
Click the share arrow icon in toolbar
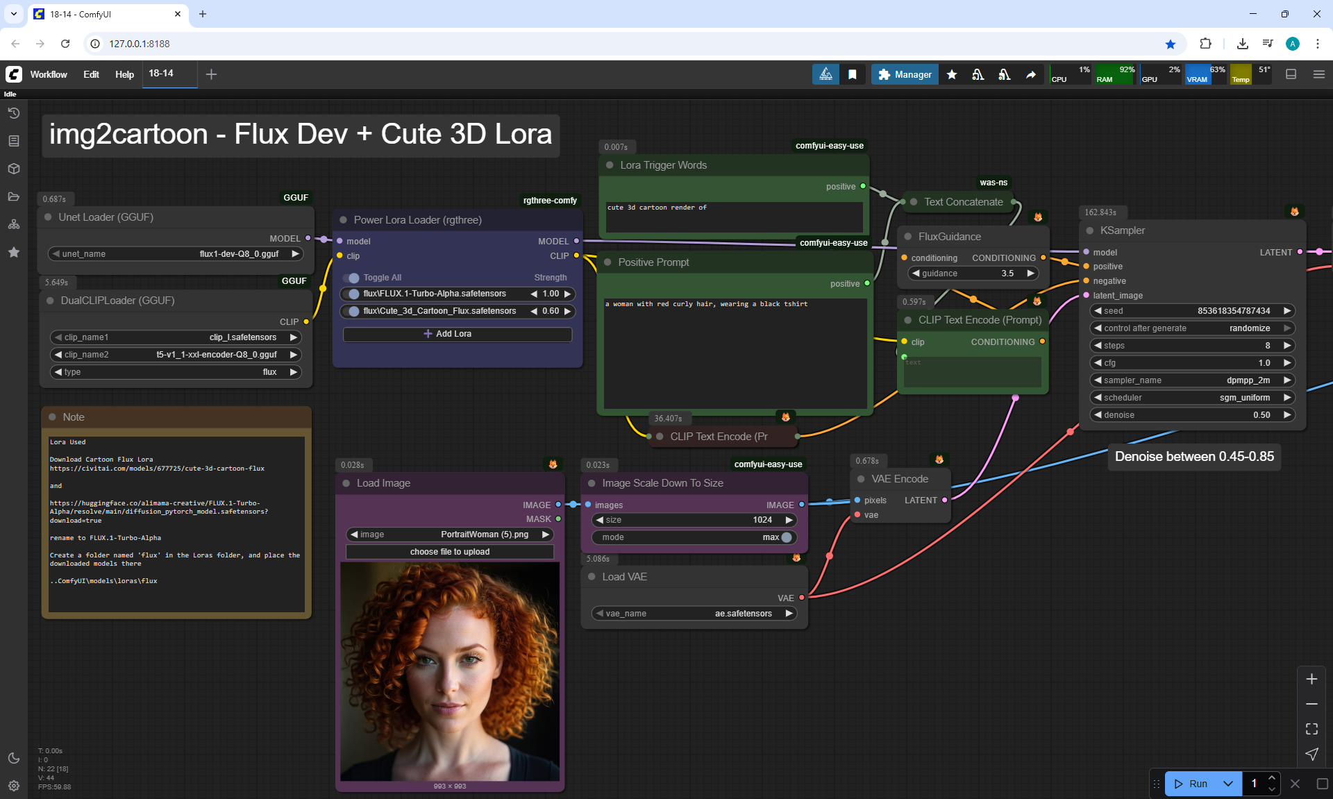coord(1031,74)
